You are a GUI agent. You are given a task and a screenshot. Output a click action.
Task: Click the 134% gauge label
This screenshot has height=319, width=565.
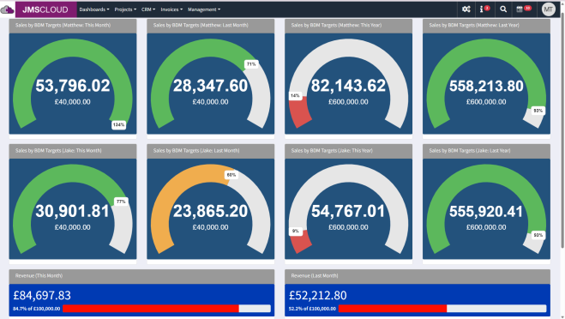pyautogui.click(x=118, y=124)
